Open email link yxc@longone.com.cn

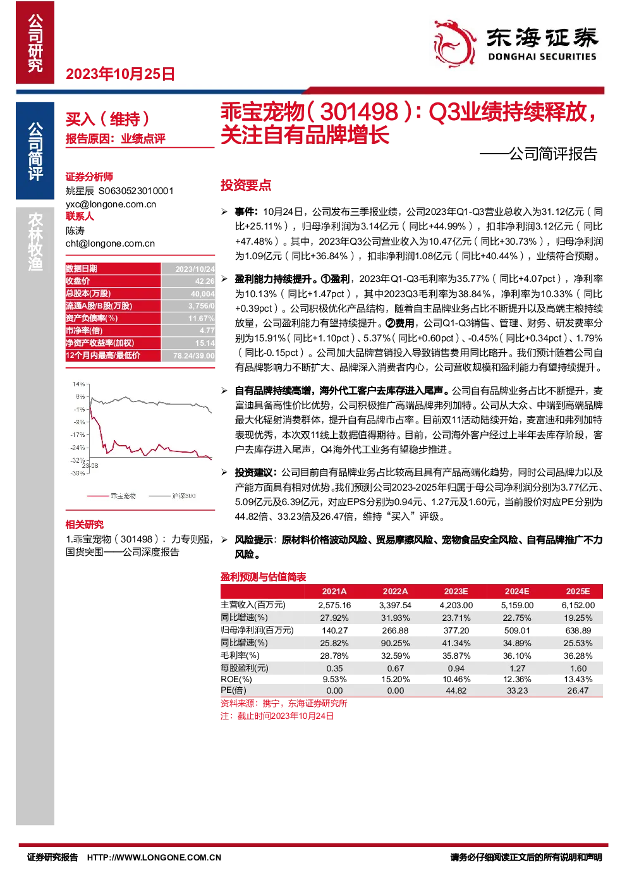[x=111, y=204]
